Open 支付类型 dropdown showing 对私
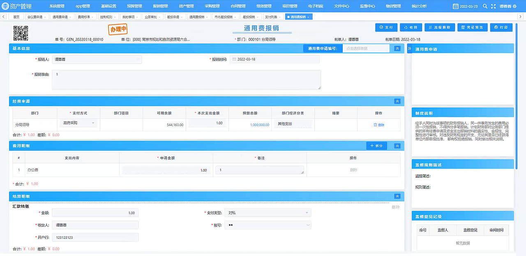This screenshot has width=526, height=256. pos(268,213)
